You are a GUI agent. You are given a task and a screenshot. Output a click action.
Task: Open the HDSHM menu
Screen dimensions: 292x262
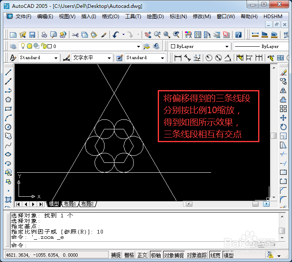click(x=273, y=17)
